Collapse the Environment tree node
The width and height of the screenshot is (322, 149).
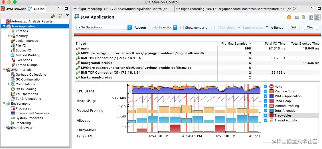pyautogui.click(x=4, y=104)
